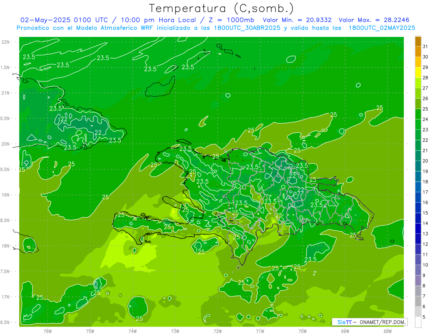Click the "69W" longitude axis label
Screen dimensions: 435x336
point(345,331)
